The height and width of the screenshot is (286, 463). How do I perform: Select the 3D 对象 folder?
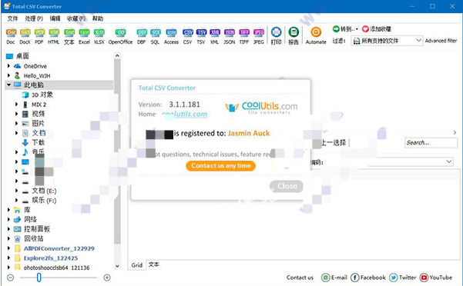tap(42, 95)
